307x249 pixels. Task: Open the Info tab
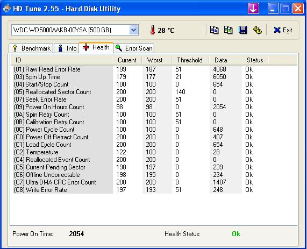pyautogui.click(x=67, y=48)
